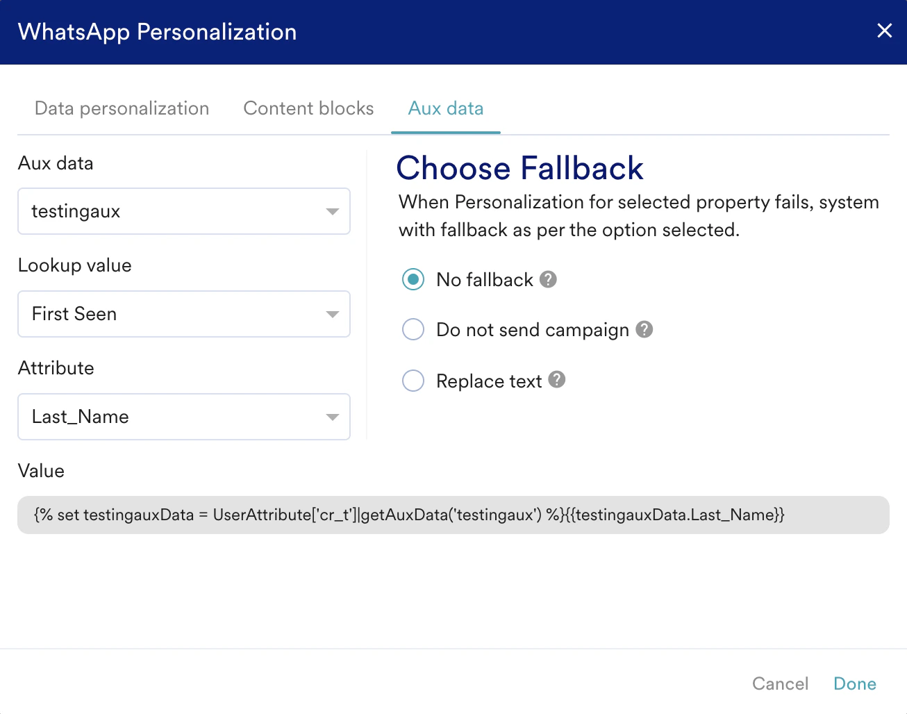Click the caret icon in the First Seen field
The height and width of the screenshot is (714, 907).
(332, 315)
